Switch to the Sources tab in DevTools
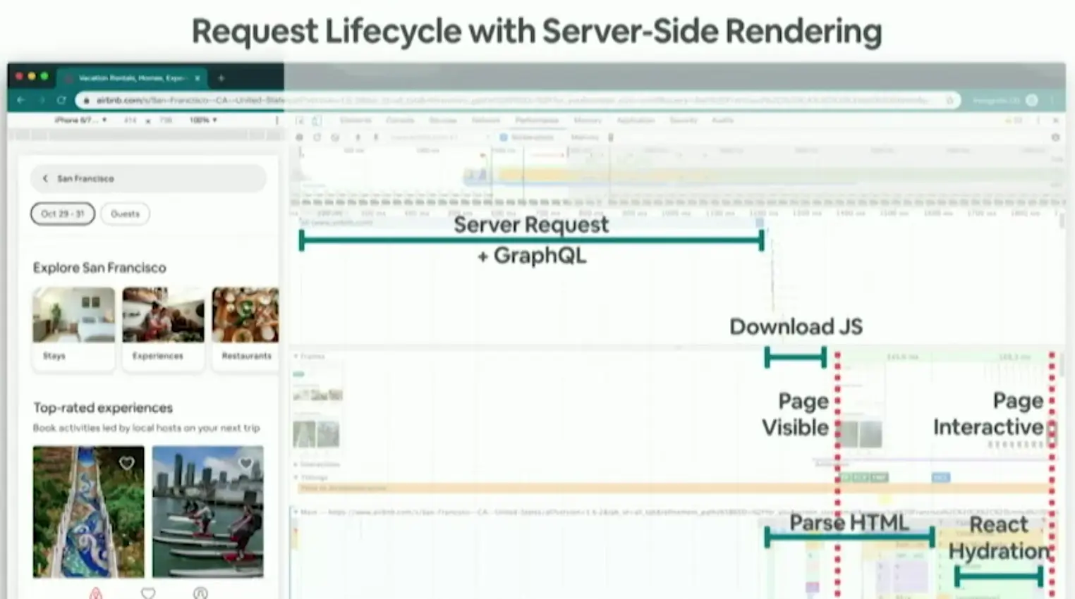Image resolution: width=1075 pixels, height=599 pixels. (443, 121)
